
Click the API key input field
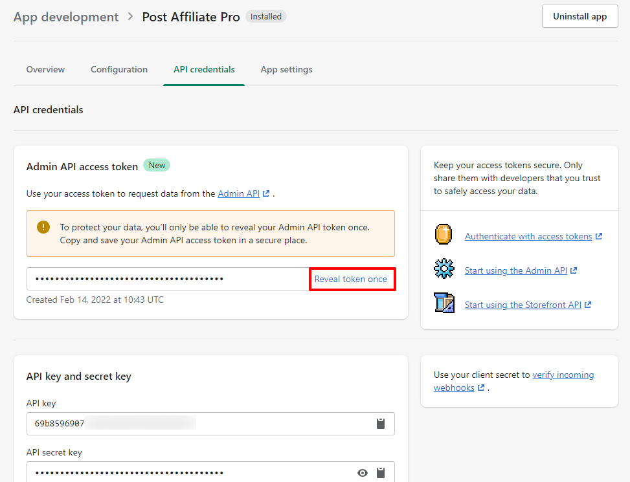[194, 424]
